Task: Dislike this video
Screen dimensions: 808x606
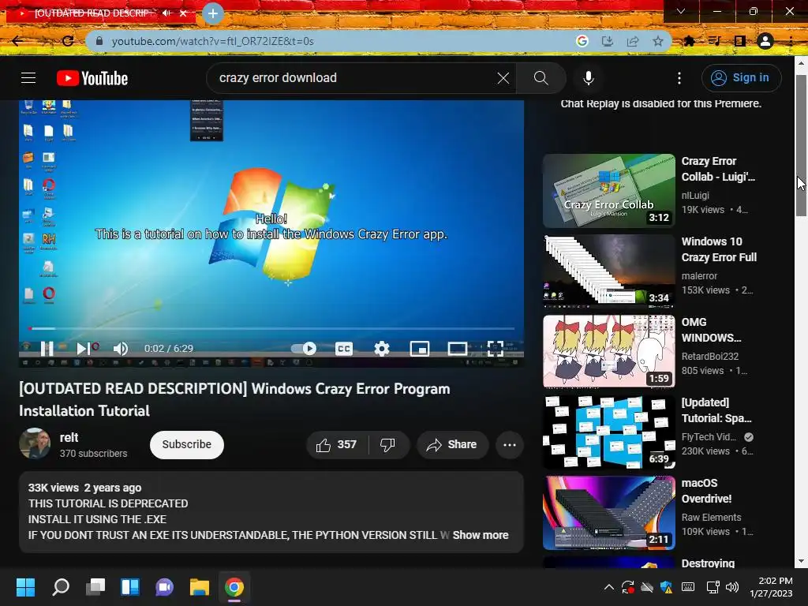Action: pos(388,445)
